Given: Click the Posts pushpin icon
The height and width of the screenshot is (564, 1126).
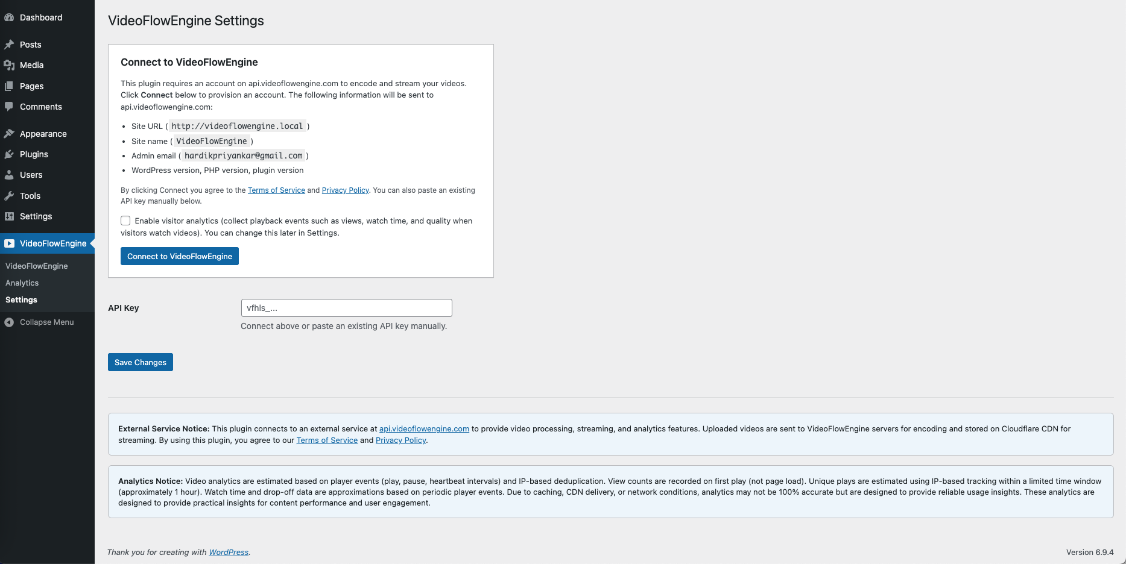Looking at the screenshot, I should pos(9,45).
